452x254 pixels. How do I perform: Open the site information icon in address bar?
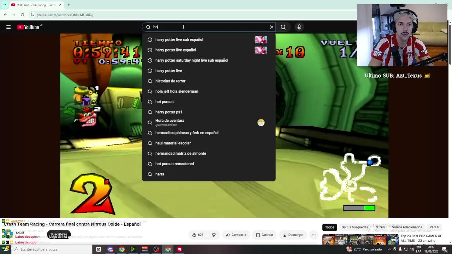click(32, 15)
